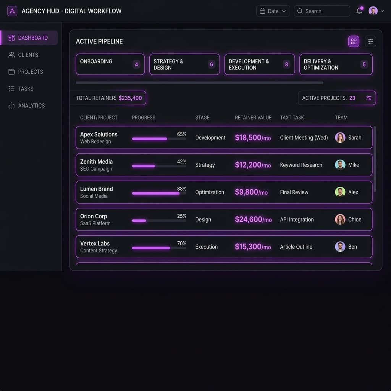Open the Orion Corp project row
391x391 pixels.
coord(224,220)
